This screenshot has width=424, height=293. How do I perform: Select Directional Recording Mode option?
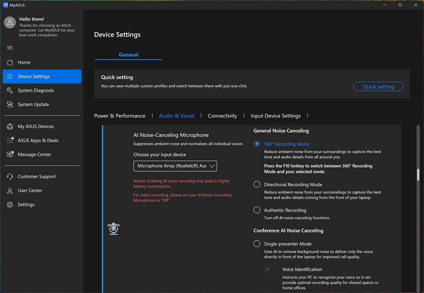[x=257, y=185]
